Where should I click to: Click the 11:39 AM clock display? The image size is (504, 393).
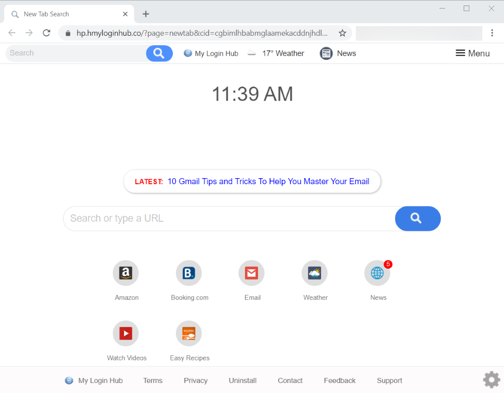pos(253,94)
